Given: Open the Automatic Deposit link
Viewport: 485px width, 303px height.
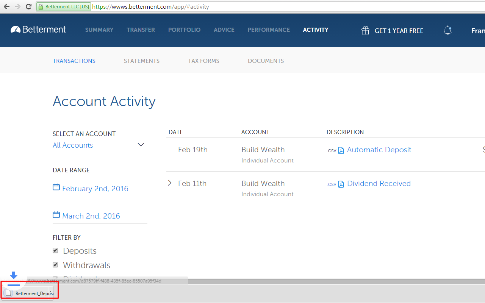Looking at the screenshot, I should pyautogui.click(x=379, y=150).
